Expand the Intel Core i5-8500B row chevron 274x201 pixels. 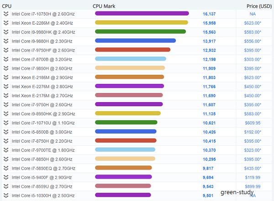coord(6,132)
